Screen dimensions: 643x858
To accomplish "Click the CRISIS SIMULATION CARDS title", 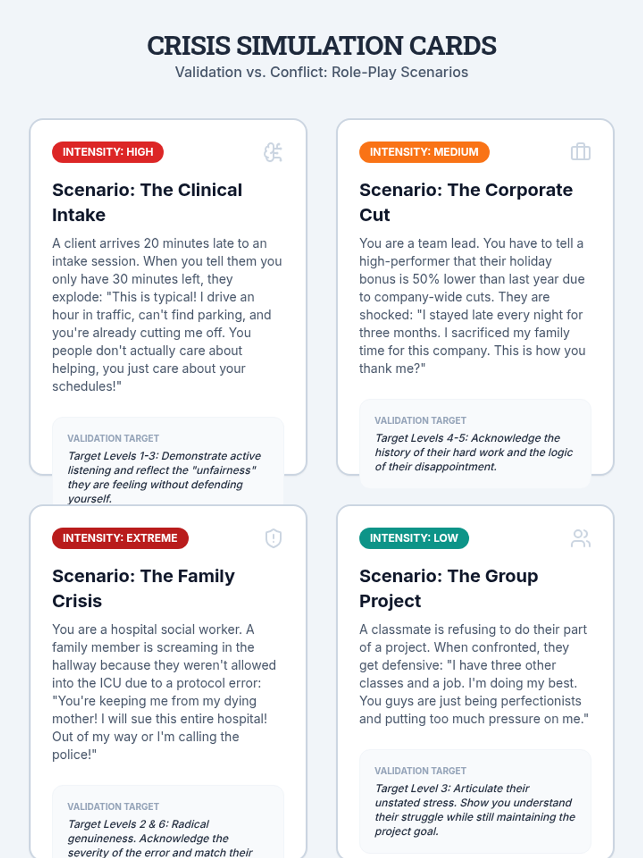I will 322,46.
